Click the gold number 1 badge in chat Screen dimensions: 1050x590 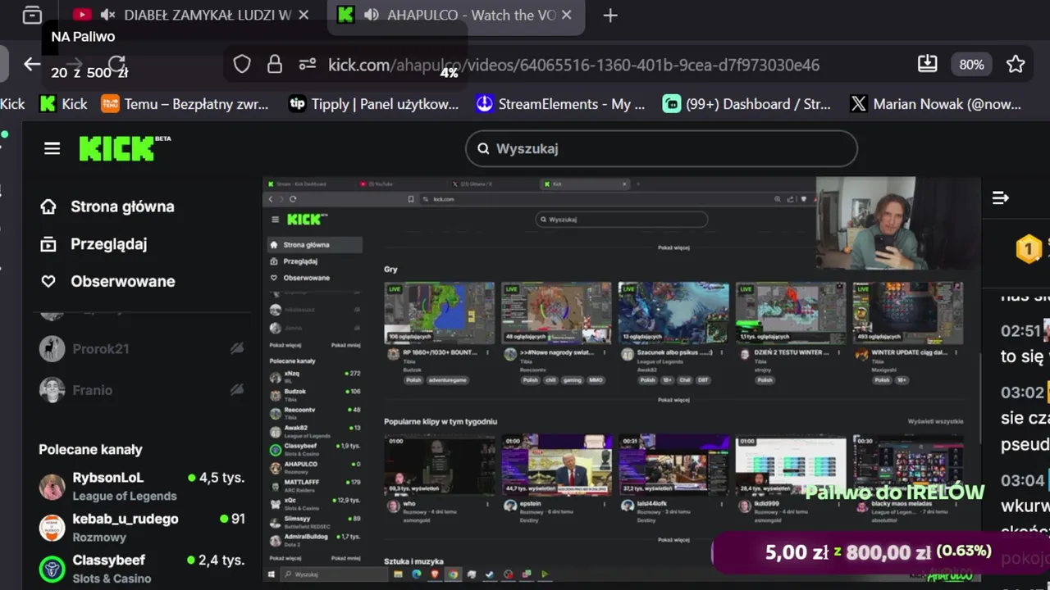1028,248
